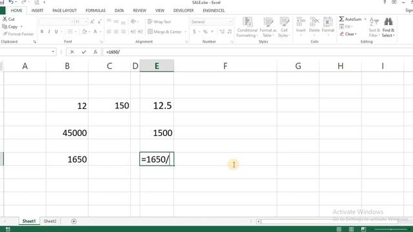This screenshot has height=232, width=413.
Task: Click the AutoSum button
Action: pyautogui.click(x=350, y=19)
